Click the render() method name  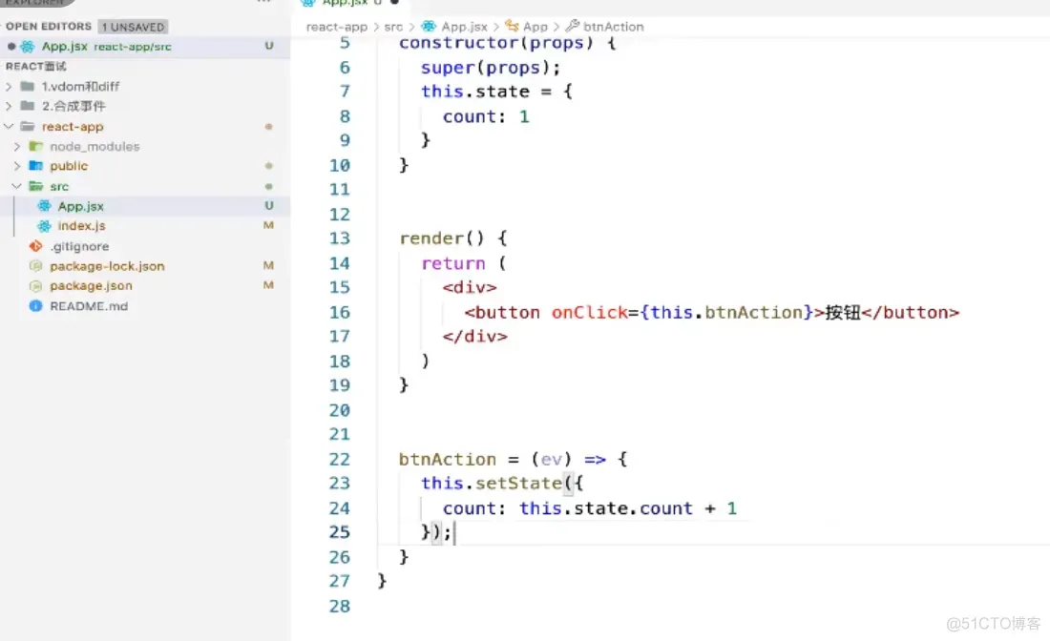[x=442, y=238]
